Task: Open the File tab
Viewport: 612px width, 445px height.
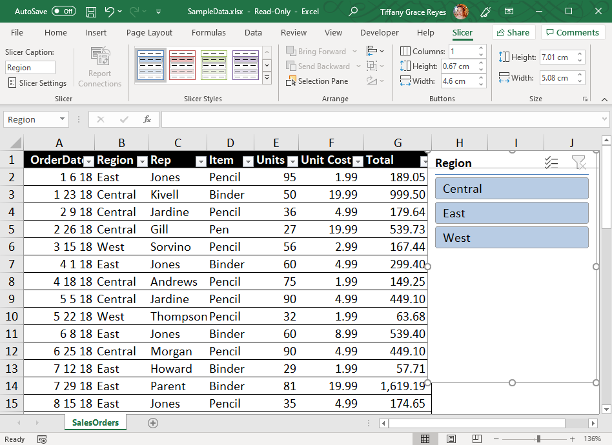Action: coord(17,33)
